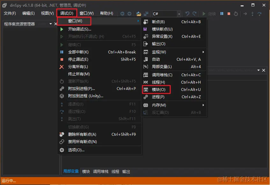Open 调用堆栈(C) window entry
The height and width of the screenshot is (185, 270).
tap(174, 75)
